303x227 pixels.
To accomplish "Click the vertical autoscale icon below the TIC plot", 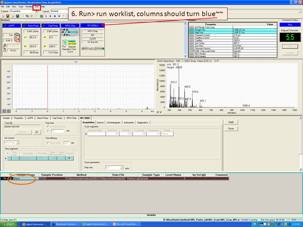I will pos(4,111).
